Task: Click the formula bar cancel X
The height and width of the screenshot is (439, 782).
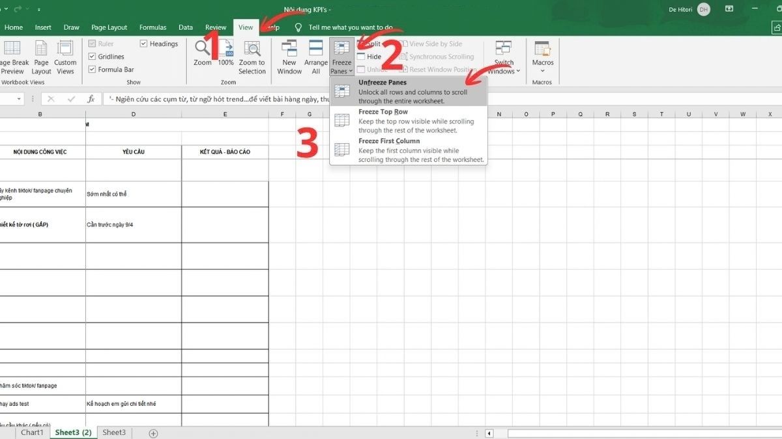Action: tap(51, 99)
